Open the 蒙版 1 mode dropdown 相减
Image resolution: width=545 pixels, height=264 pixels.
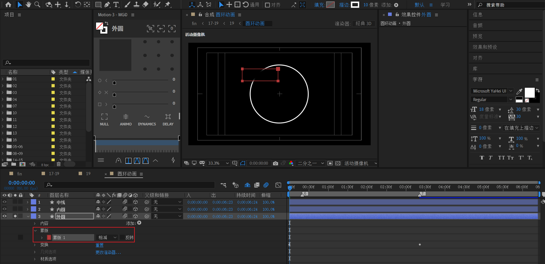[x=107, y=238]
